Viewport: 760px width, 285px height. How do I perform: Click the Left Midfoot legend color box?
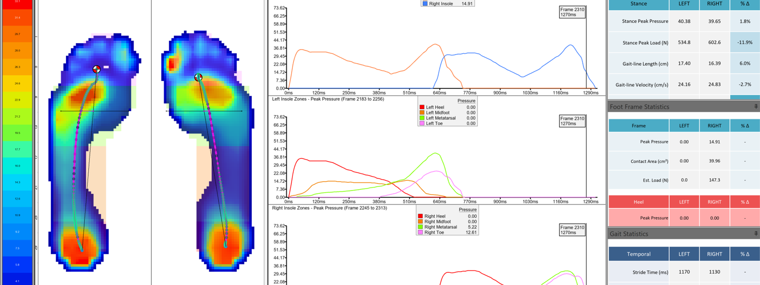click(x=422, y=113)
